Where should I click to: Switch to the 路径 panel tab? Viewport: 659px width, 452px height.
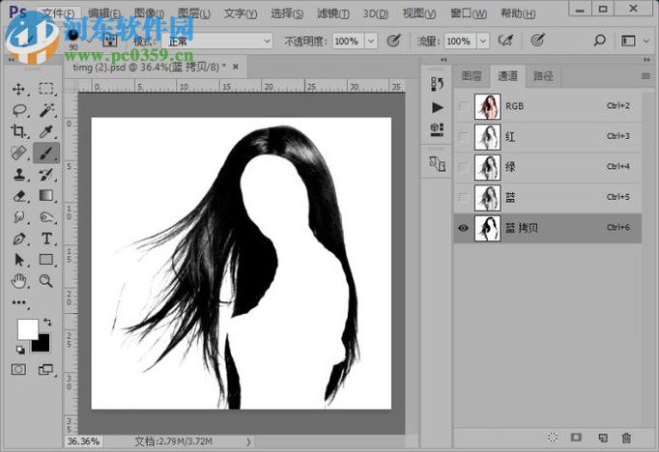click(x=543, y=75)
